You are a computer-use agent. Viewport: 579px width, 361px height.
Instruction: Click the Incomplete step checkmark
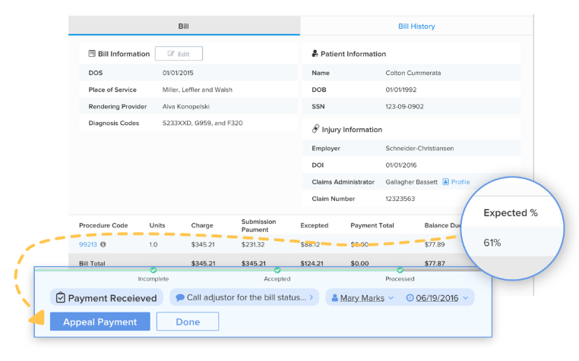pyautogui.click(x=153, y=269)
